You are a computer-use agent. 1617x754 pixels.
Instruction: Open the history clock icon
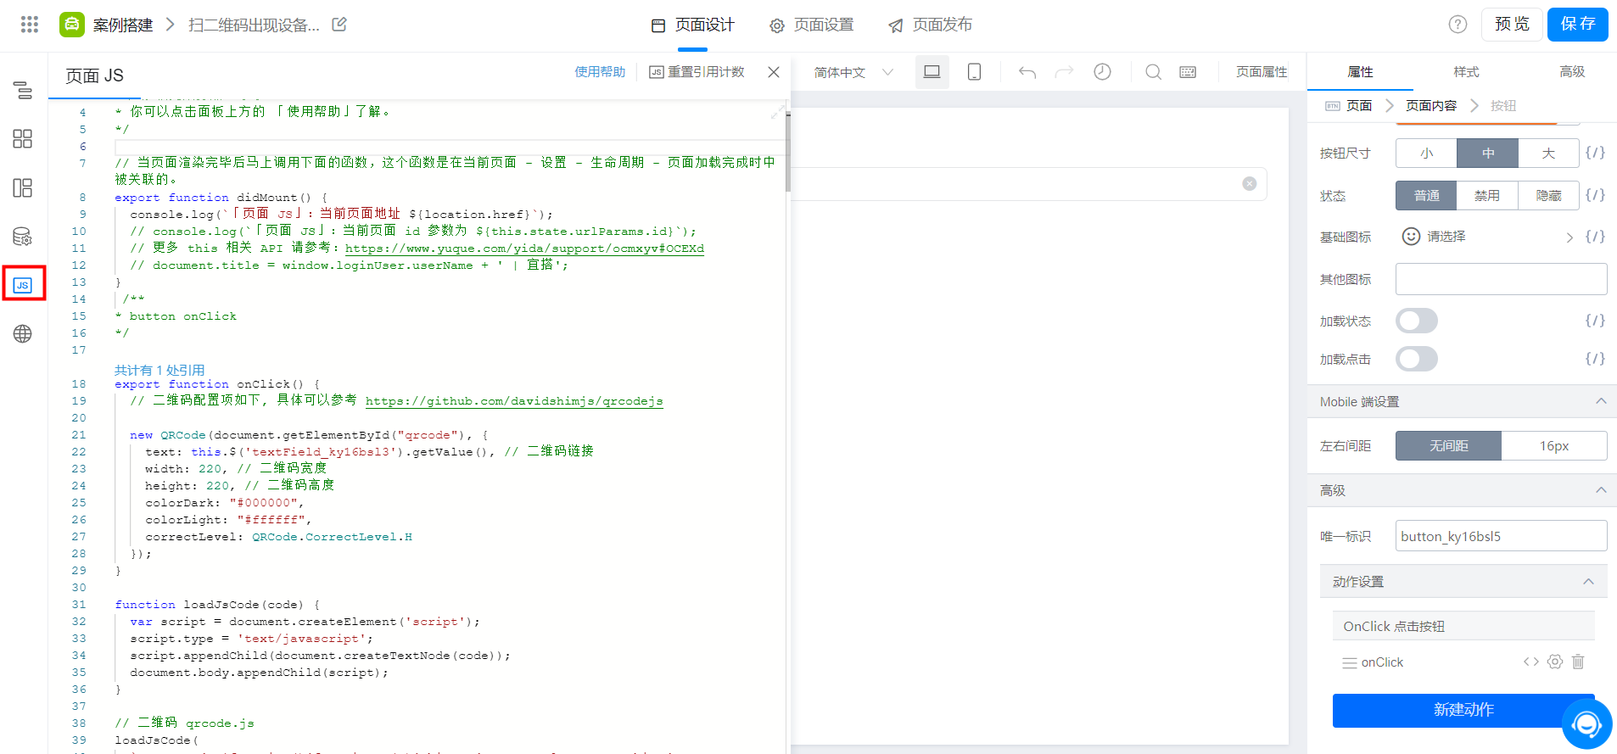(x=1102, y=72)
